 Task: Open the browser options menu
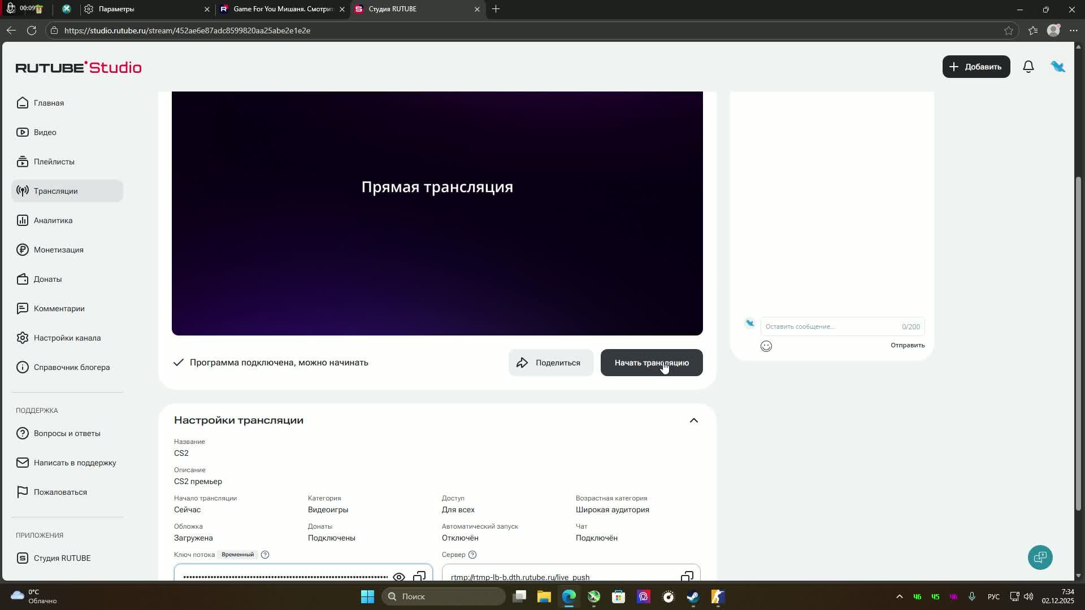click(1074, 30)
